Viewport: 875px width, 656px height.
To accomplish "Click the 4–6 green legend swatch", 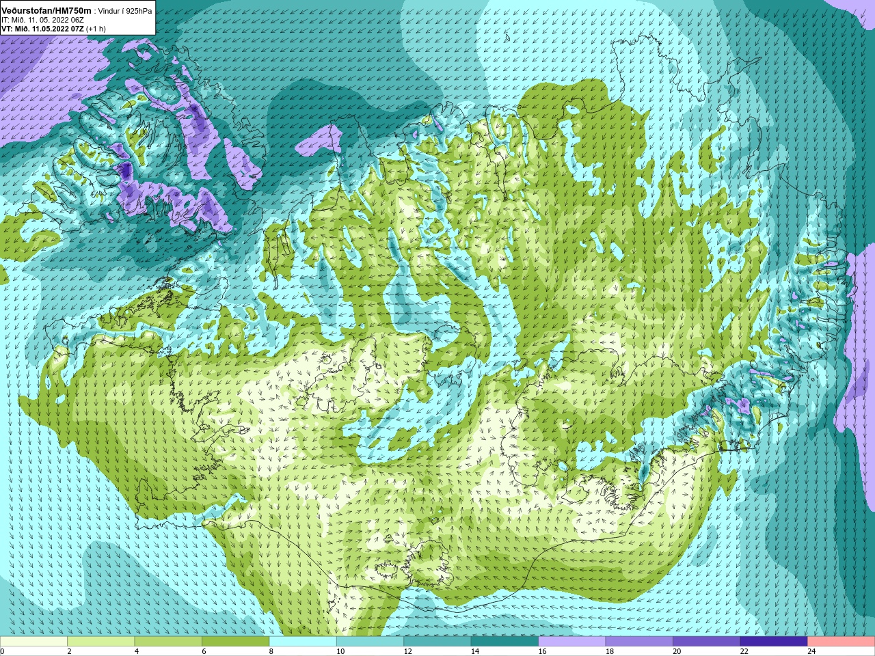I will [x=168, y=642].
